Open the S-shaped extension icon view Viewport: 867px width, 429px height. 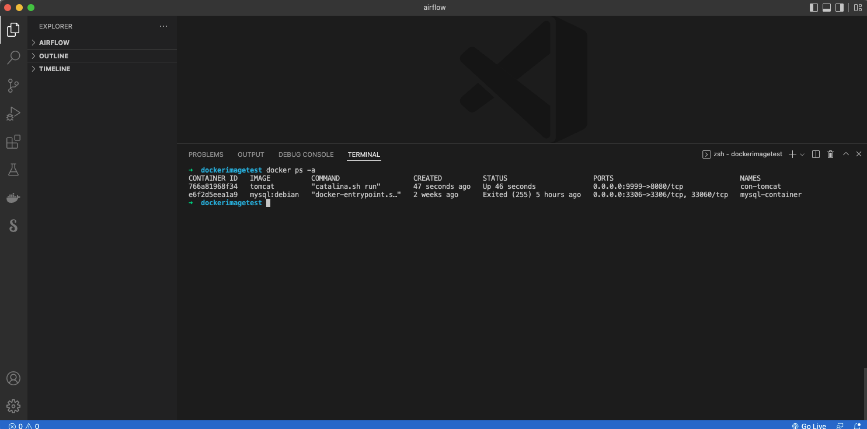(13, 226)
